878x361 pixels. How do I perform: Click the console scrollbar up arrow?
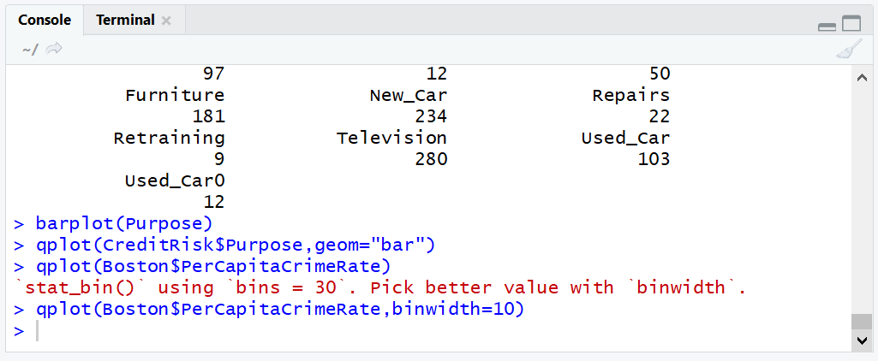[862, 77]
